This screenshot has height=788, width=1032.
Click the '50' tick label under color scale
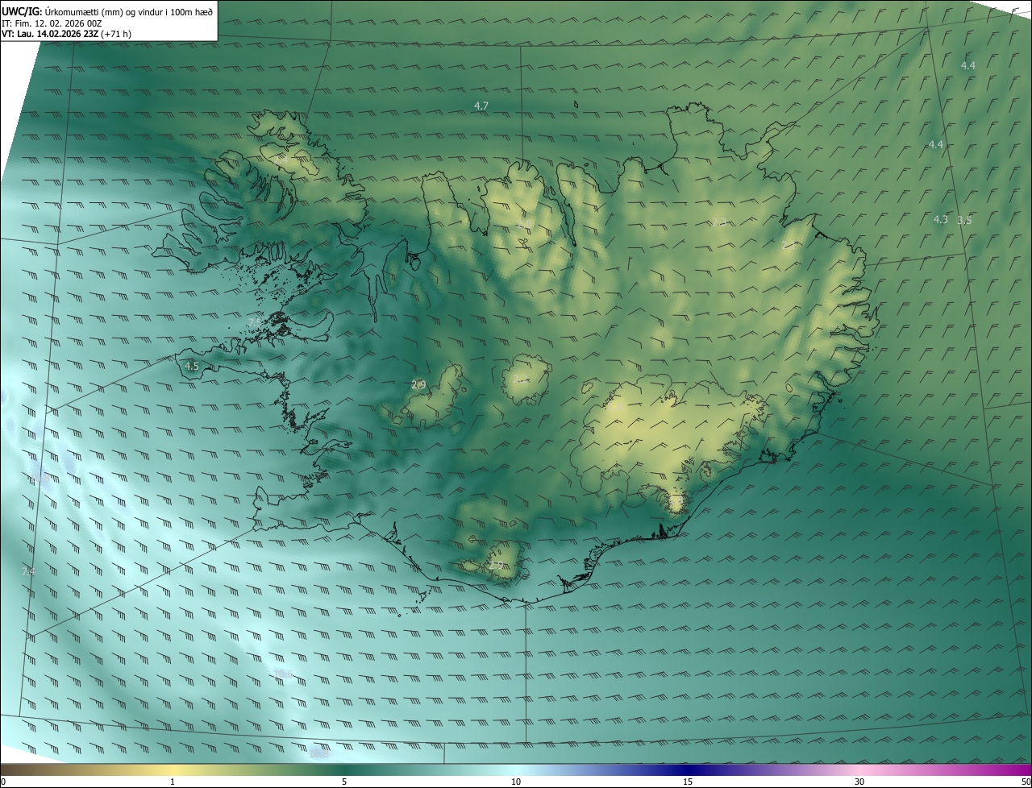point(1026,782)
